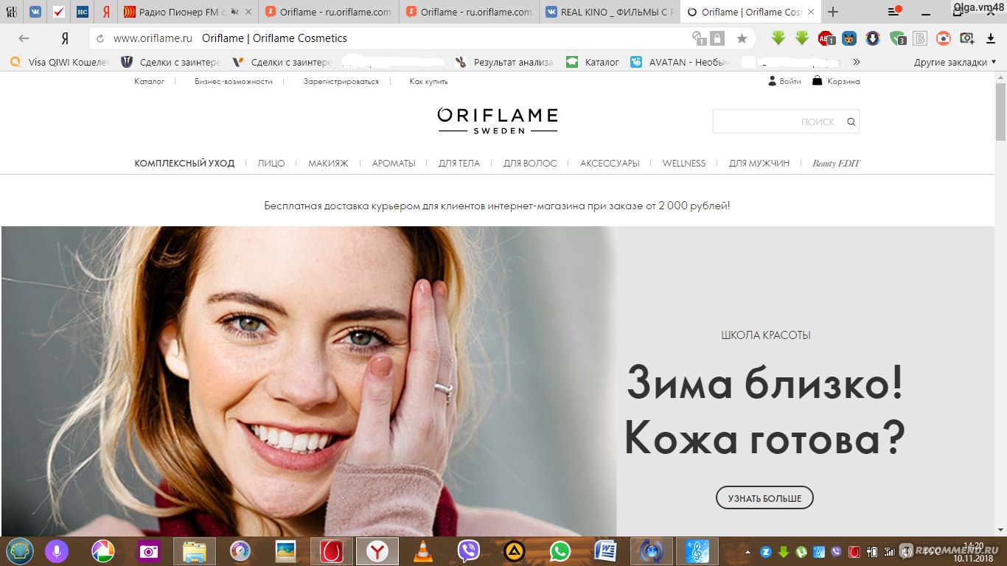
Task: Switch to the pinned red checkmark tab
Action: click(59, 12)
